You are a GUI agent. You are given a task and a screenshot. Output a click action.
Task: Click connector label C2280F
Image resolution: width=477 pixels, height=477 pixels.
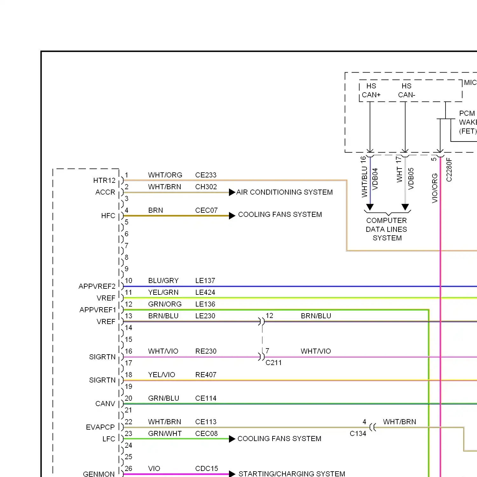(x=449, y=170)
